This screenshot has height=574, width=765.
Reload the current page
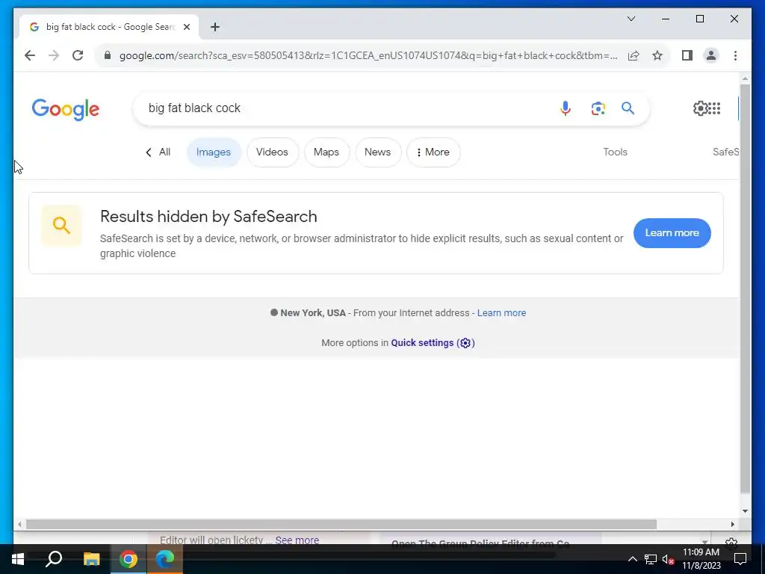78,55
